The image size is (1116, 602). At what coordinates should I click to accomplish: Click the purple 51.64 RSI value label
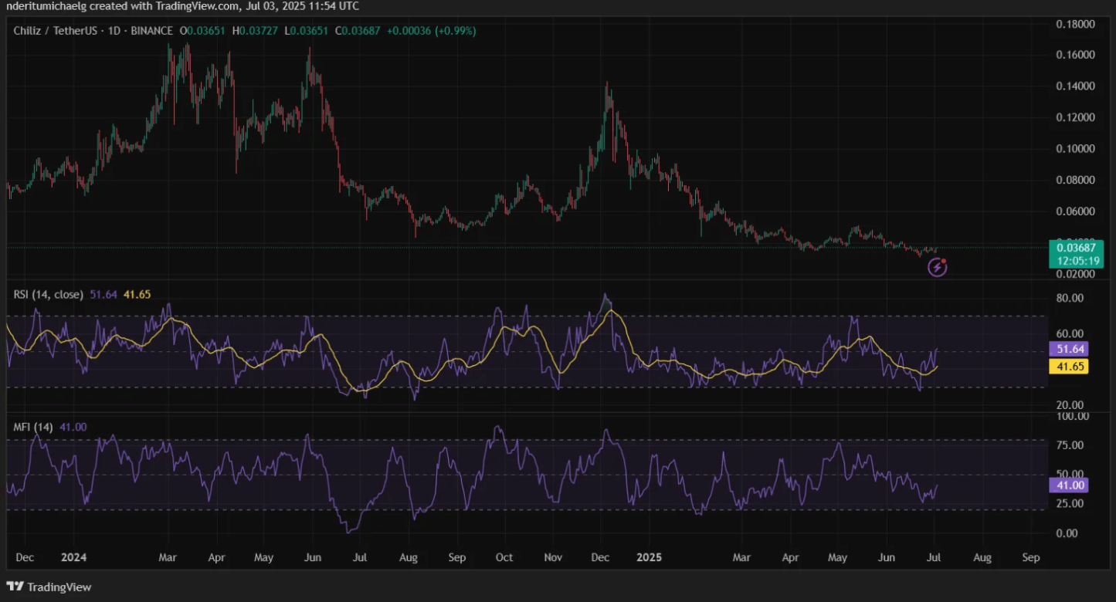coord(1068,350)
